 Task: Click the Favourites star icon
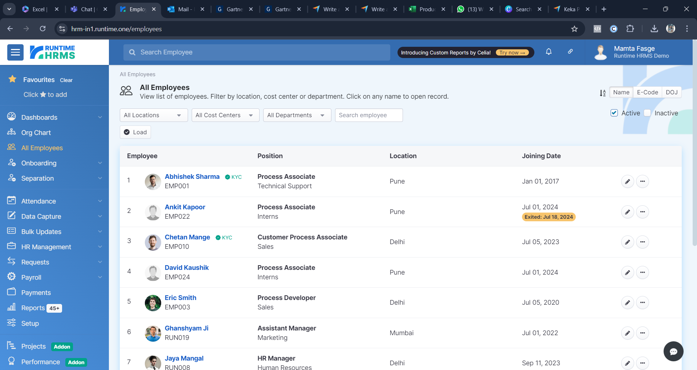[12, 79]
